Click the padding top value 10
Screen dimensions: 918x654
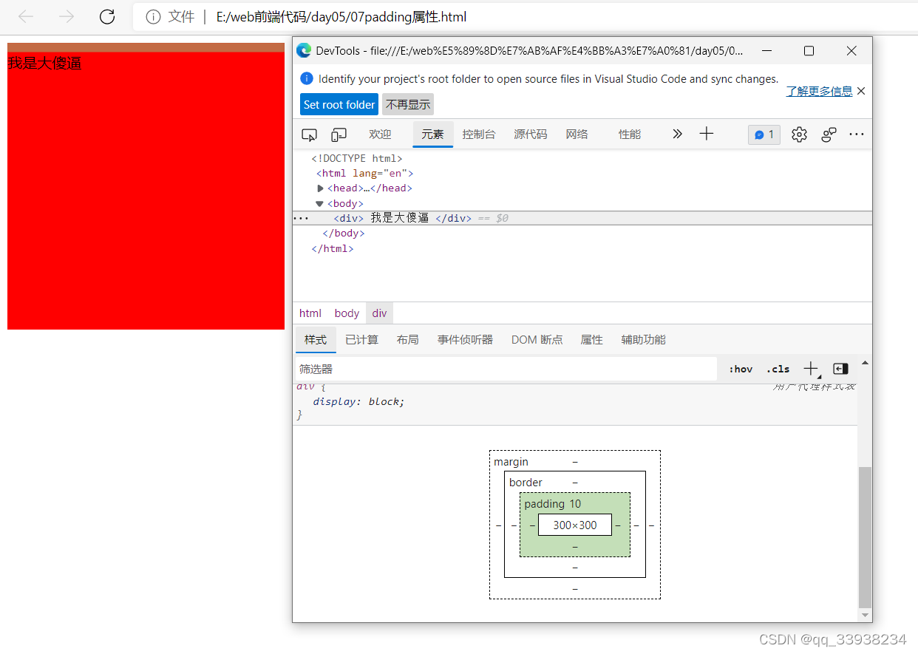575,504
